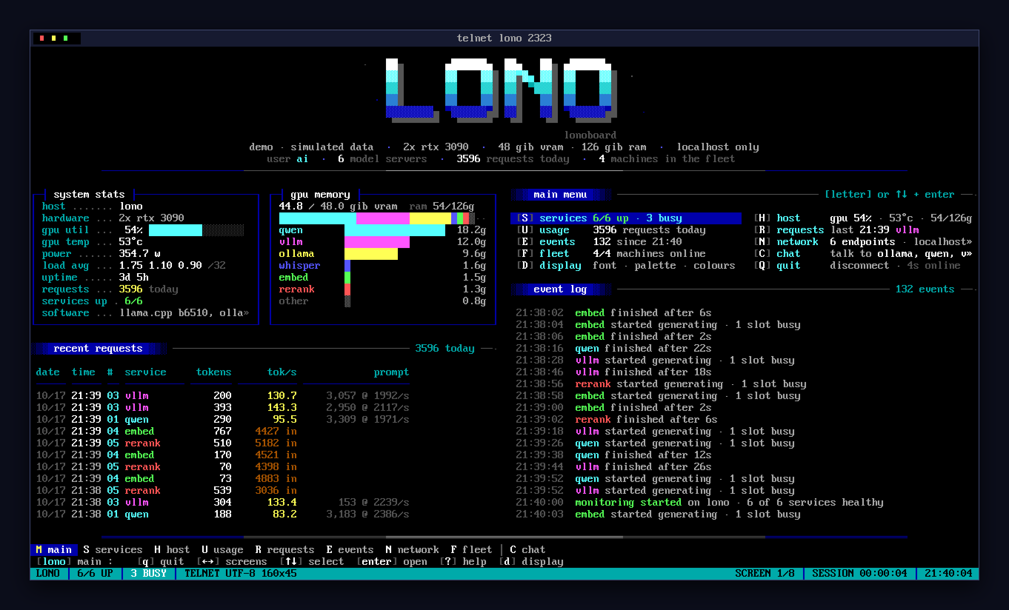This screenshot has width=1009, height=610.
Task: Click the [d] display hint in help line
Action: (x=531, y=561)
